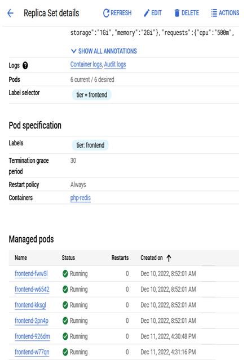Image resolution: width=247 pixels, height=360 pixels.
Task: Click the 'Replica Set details' page title
Action: pos(51,13)
